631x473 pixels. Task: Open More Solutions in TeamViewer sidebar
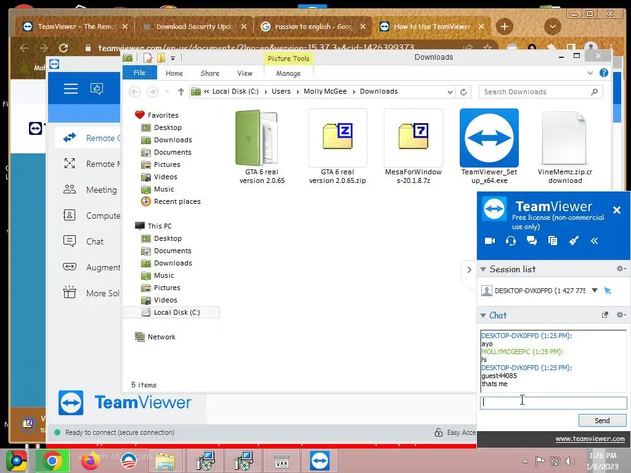[x=92, y=293]
